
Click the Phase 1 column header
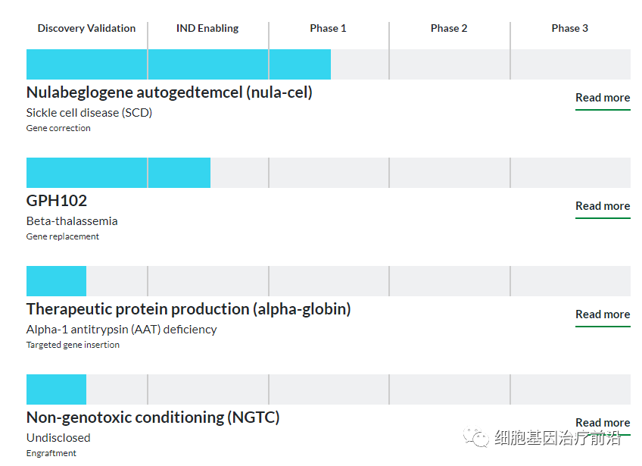328,29
